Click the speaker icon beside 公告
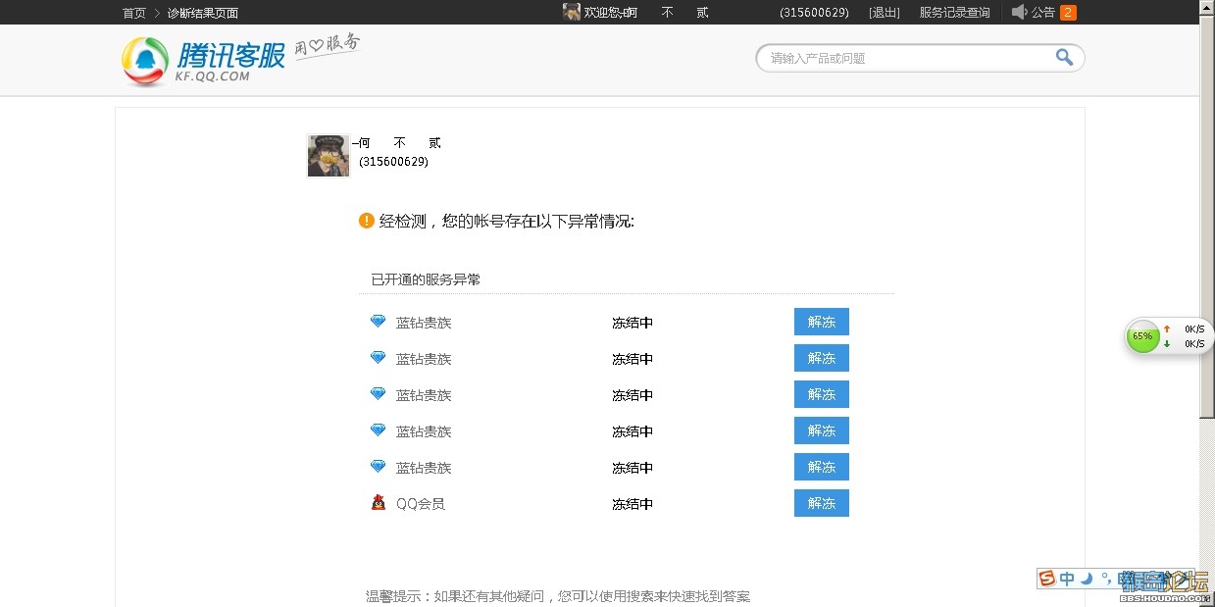Screen dimensions: 1215x607 tap(1019, 12)
